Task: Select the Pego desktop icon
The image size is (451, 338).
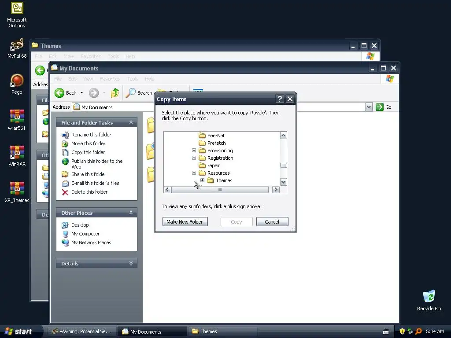Action: [17, 84]
